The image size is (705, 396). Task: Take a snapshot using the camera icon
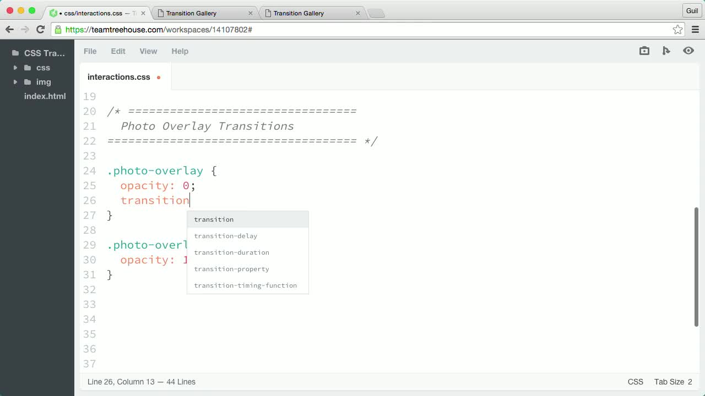pos(644,51)
